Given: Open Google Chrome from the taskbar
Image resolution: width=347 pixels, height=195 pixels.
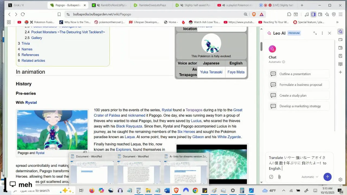Looking at the screenshot, I should coord(195,191).
